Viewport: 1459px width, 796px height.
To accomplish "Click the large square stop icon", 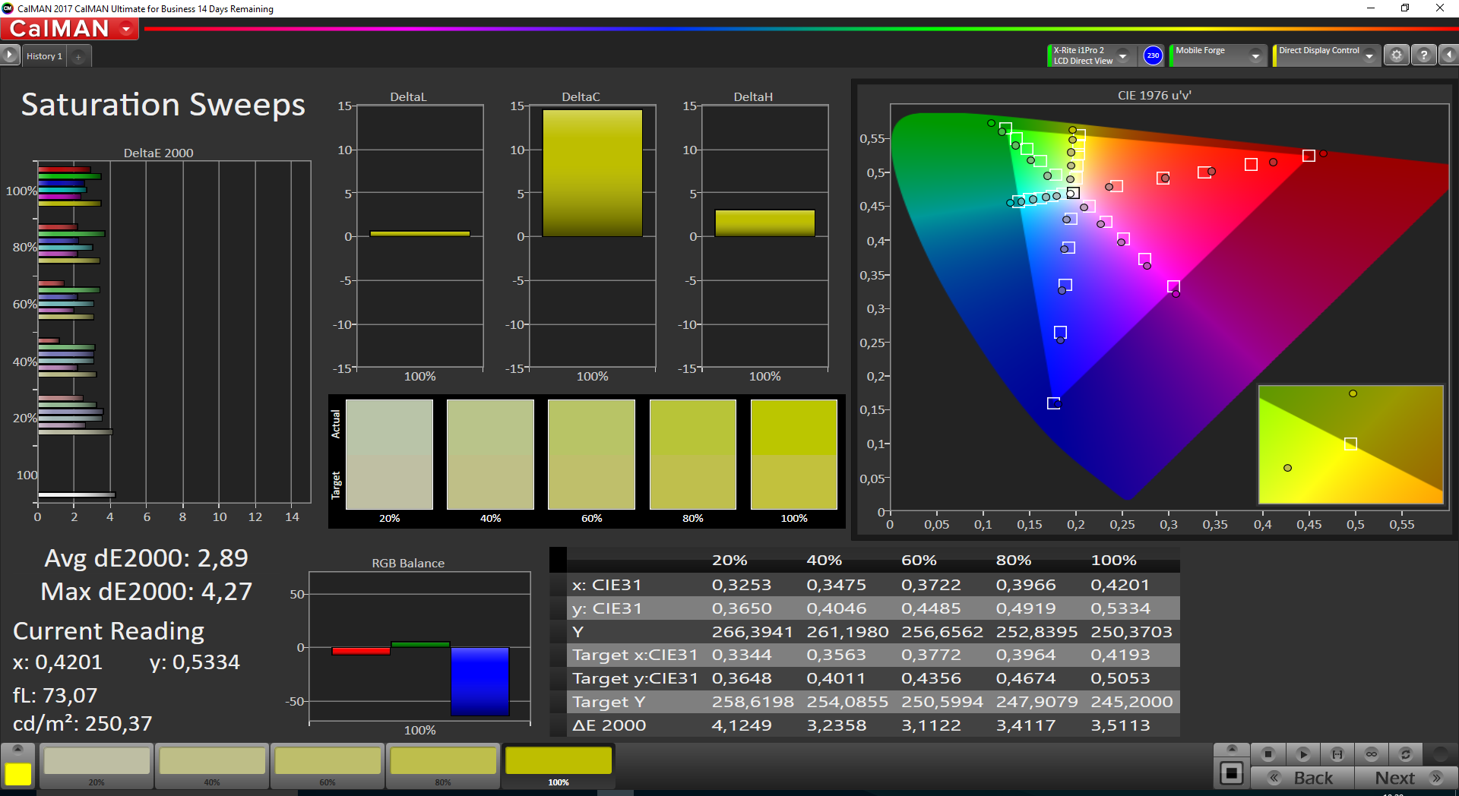I will click(x=1231, y=774).
